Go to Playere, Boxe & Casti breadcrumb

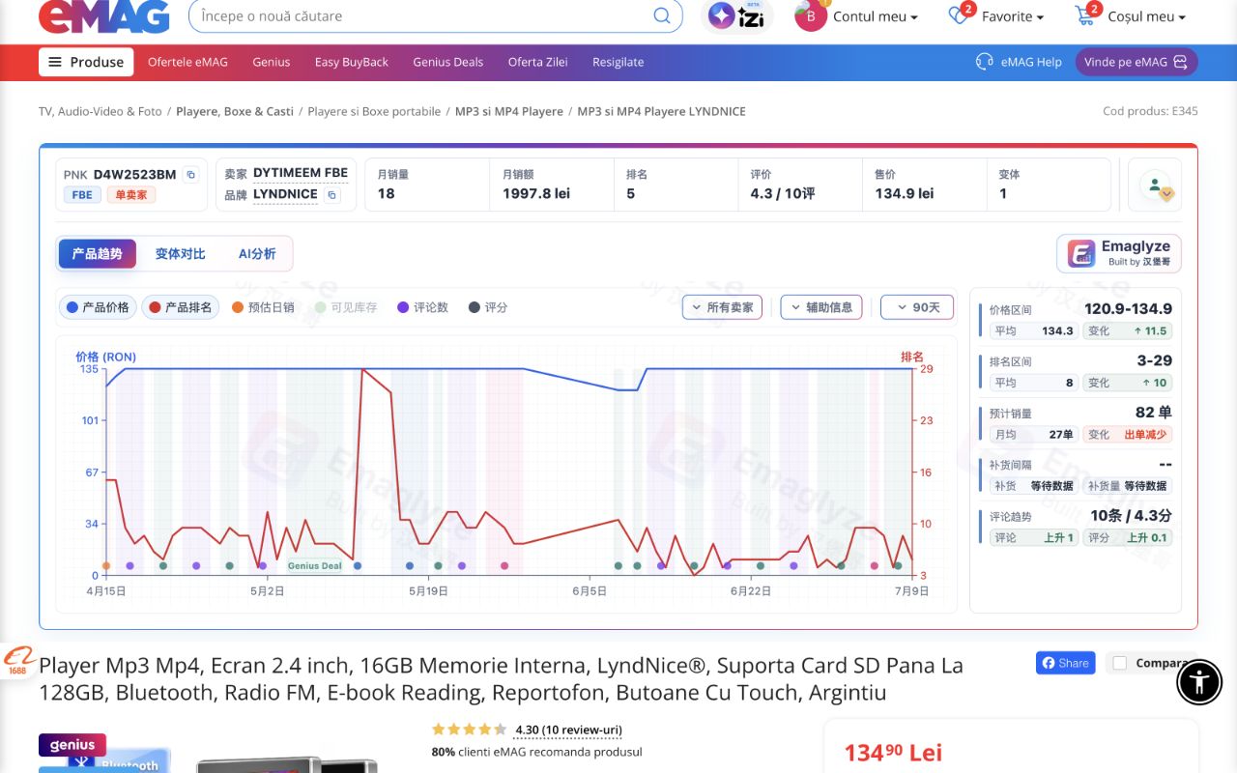(x=235, y=111)
